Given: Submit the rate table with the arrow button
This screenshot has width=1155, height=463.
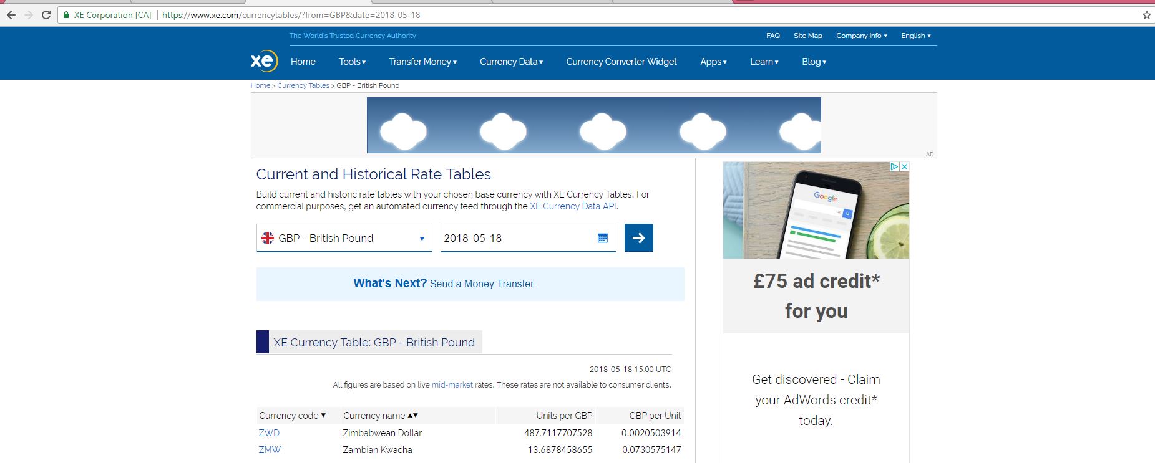Looking at the screenshot, I should coord(639,238).
